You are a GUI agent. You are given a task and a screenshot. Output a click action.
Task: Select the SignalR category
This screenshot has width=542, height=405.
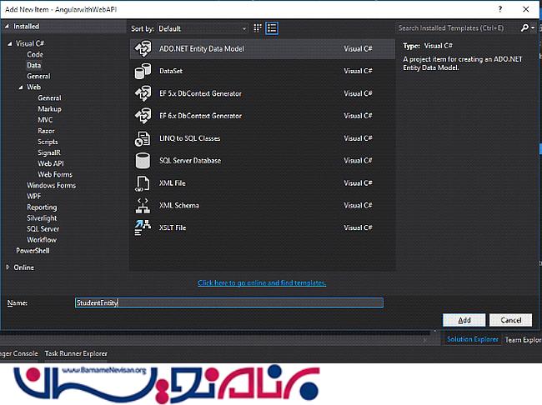point(49,152)
